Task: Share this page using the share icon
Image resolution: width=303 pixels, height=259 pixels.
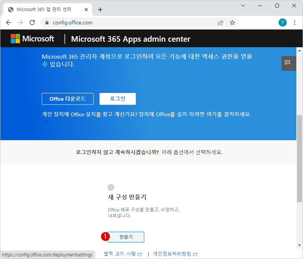Action: pos(220,23)
